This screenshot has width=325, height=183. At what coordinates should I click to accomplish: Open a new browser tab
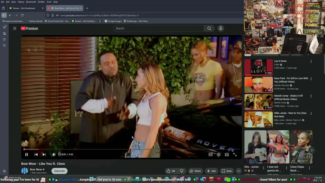[x=87, y=8]
